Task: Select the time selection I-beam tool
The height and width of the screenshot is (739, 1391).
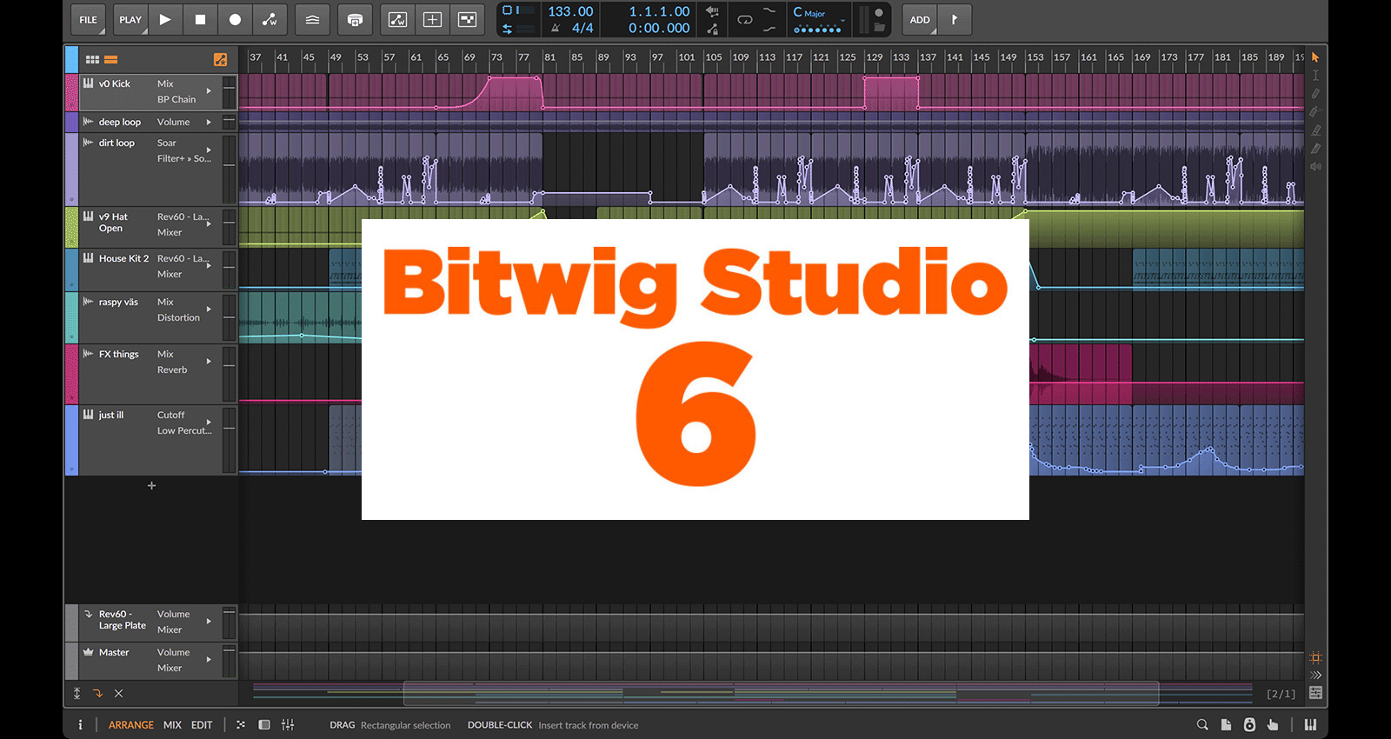Action: click(1315, 76)
